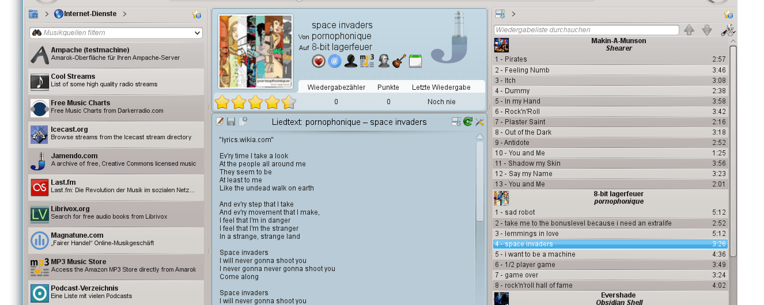Image resolution: width=764 pixels, height=305 pixels.
Task: Click the MP3 store icon under track info
Action: (367, 60)
